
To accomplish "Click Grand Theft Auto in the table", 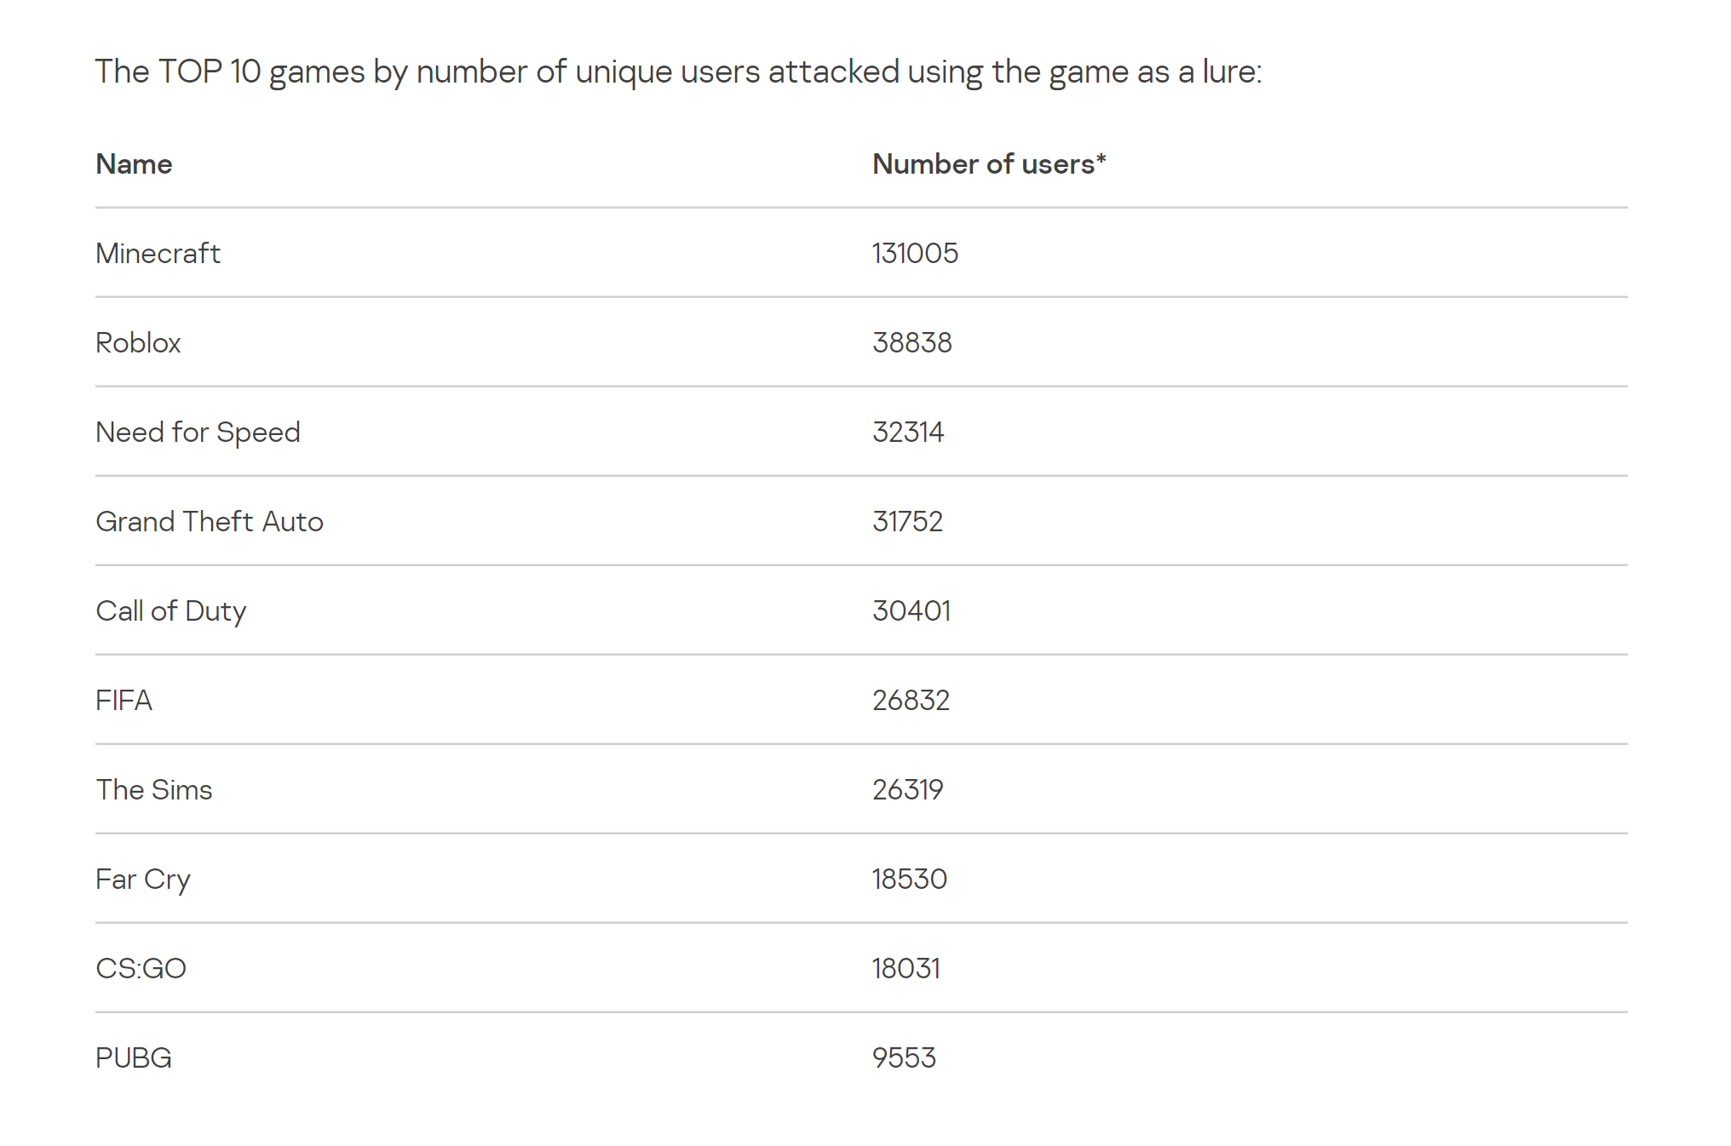I will 210,521.
